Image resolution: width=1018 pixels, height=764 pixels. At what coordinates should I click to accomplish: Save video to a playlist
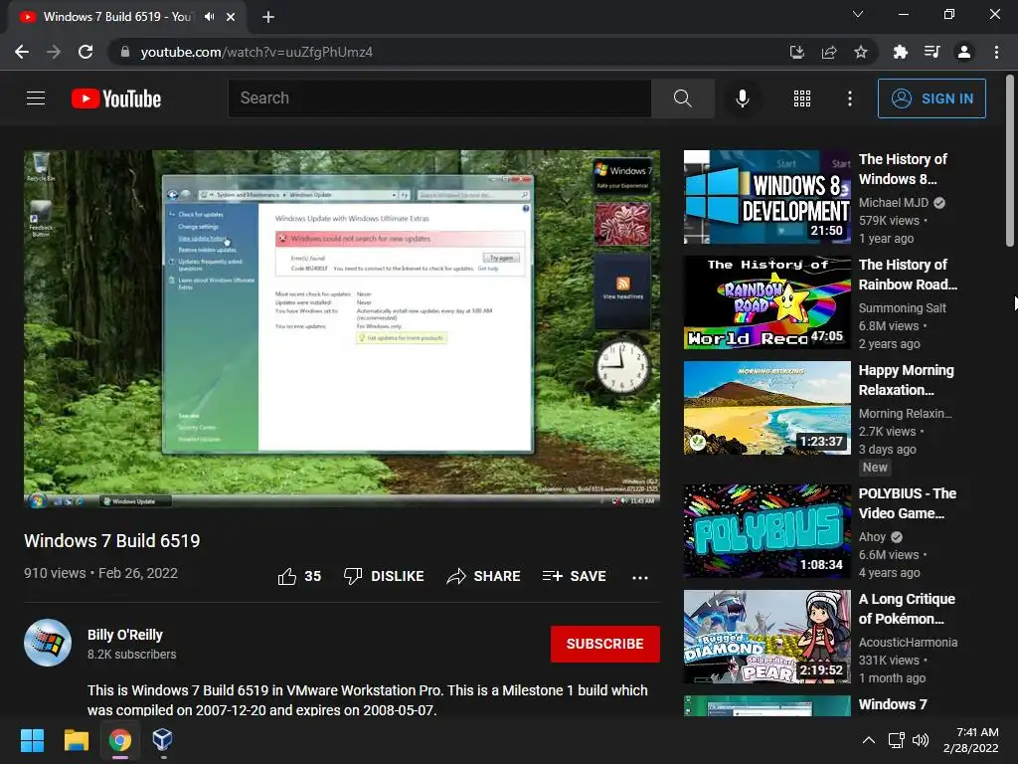[574, 576]
